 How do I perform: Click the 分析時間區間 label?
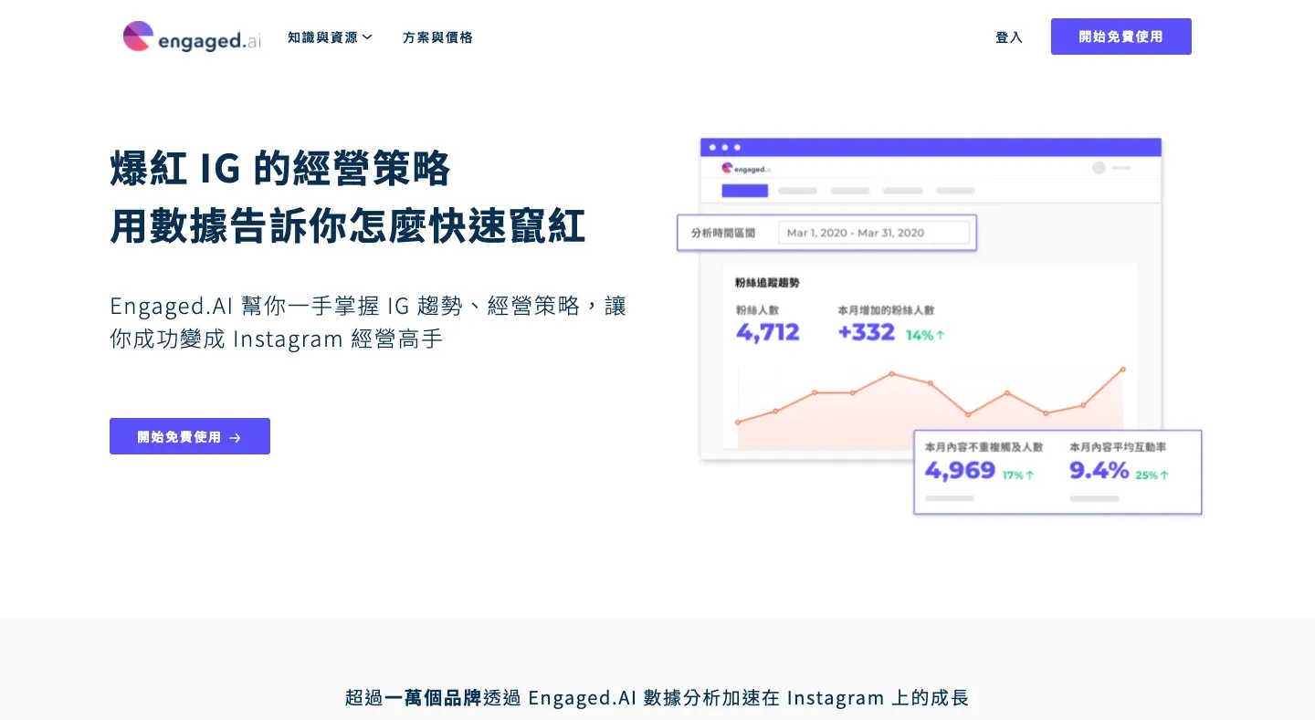[723, 233]
